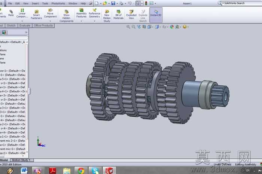262x174 pixels.
Task: Click the Edit Appearance color ball
Action: 172,27
